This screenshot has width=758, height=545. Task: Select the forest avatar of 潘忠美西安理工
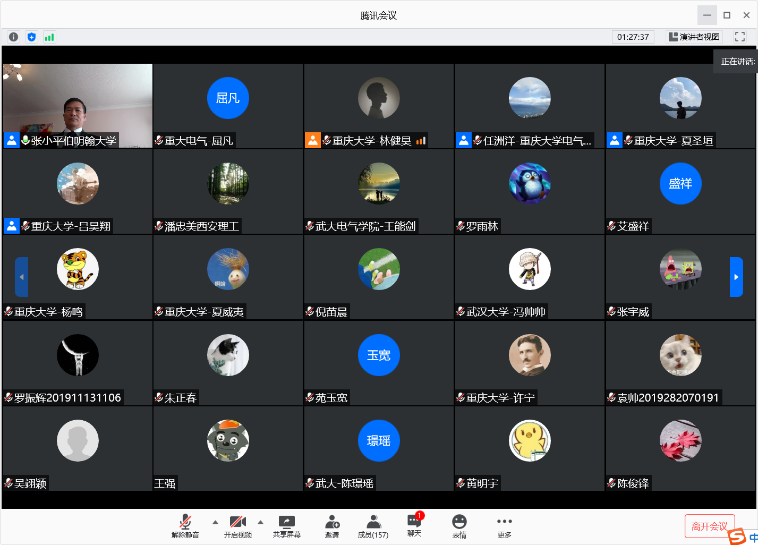click(x=228, y=183)
